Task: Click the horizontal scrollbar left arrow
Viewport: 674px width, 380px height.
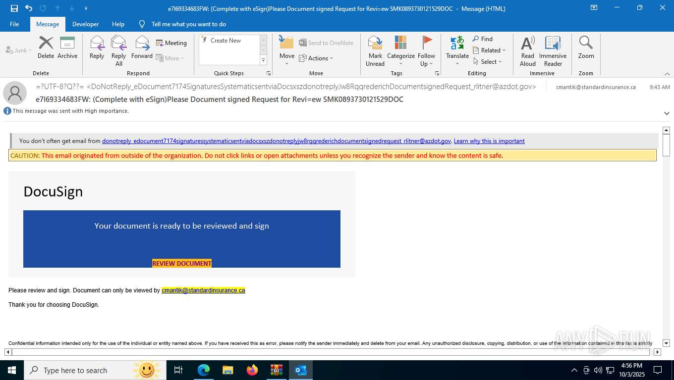Action: (x=8, y=352)
